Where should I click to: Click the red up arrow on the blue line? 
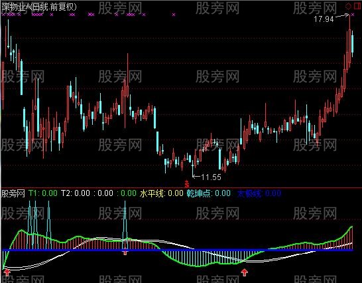(x=125, y=251)
